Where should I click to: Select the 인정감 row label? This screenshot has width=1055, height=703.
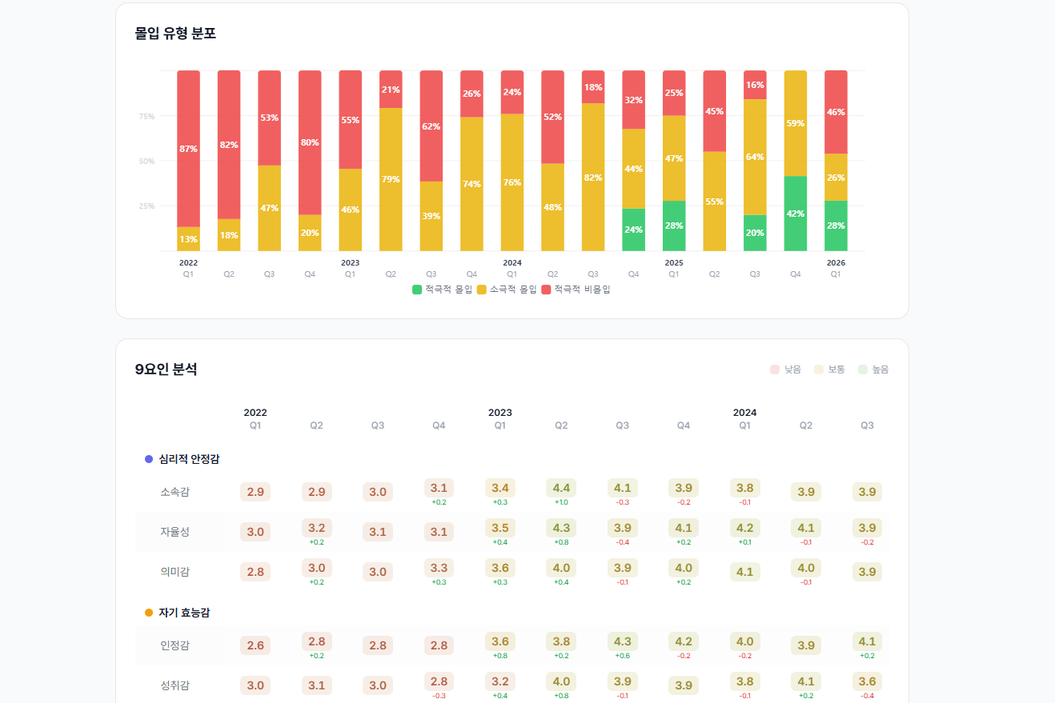pos(174,645)
